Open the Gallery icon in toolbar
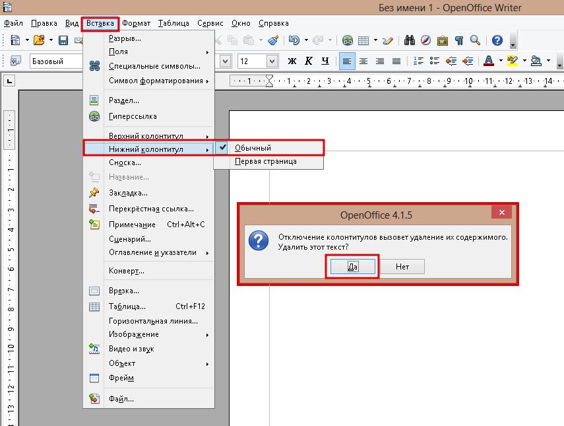 pyautogui.click(x=443, y=40)
